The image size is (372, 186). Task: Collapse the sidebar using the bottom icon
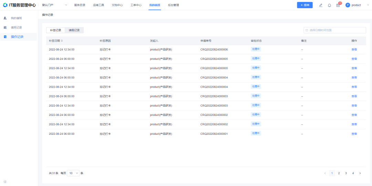(x=5, y=182)
